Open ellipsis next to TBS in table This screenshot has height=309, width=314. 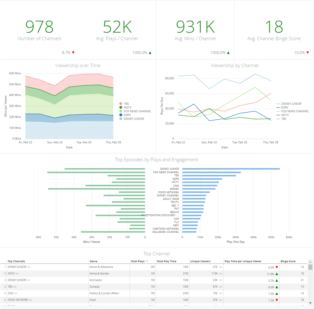(15, 287)
